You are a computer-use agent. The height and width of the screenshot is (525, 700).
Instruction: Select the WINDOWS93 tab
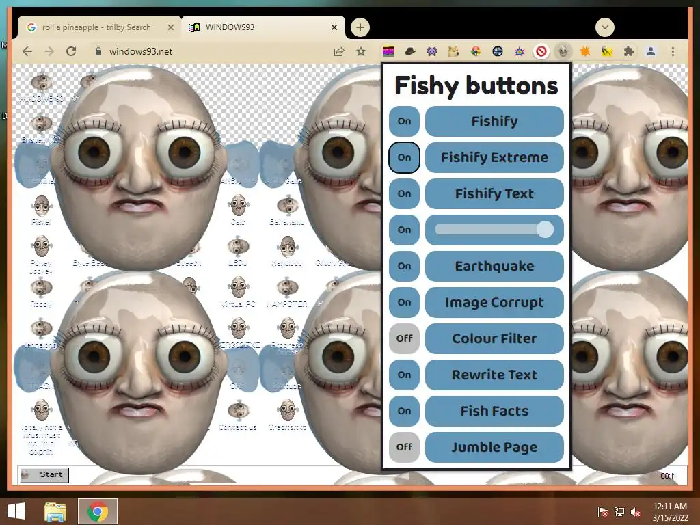click(x=263, y=27)
